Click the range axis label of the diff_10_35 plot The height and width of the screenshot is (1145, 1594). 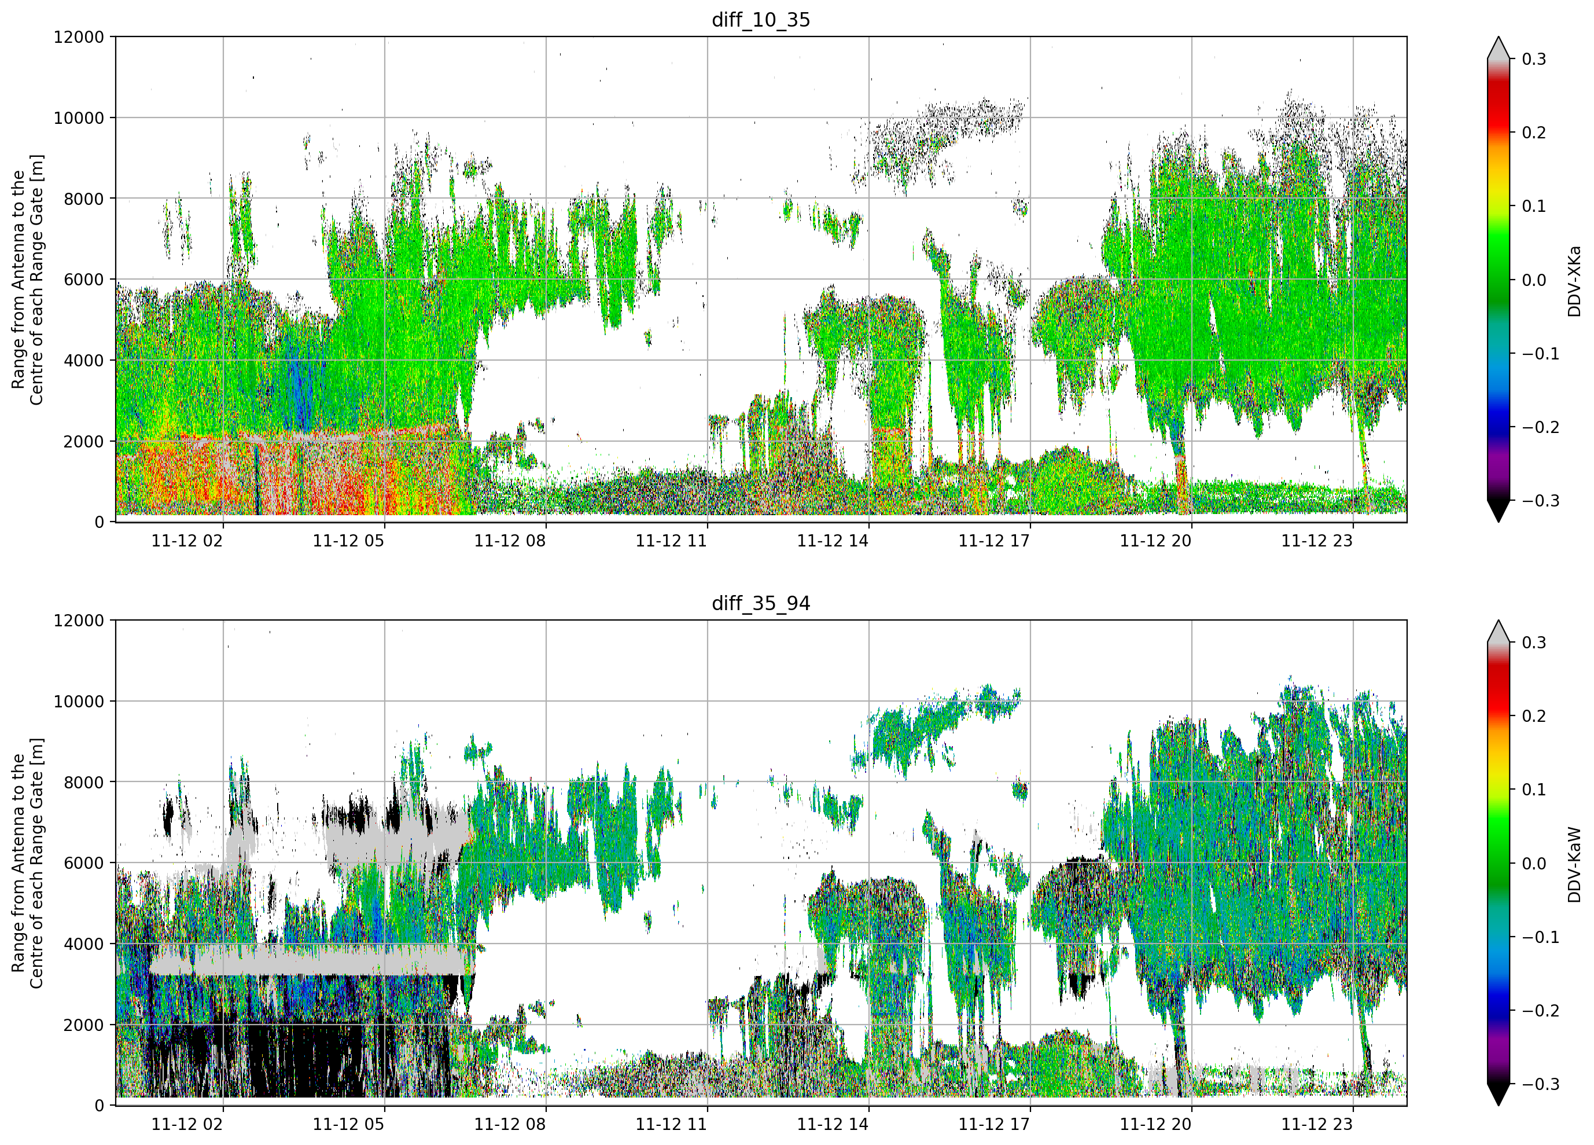27,279
